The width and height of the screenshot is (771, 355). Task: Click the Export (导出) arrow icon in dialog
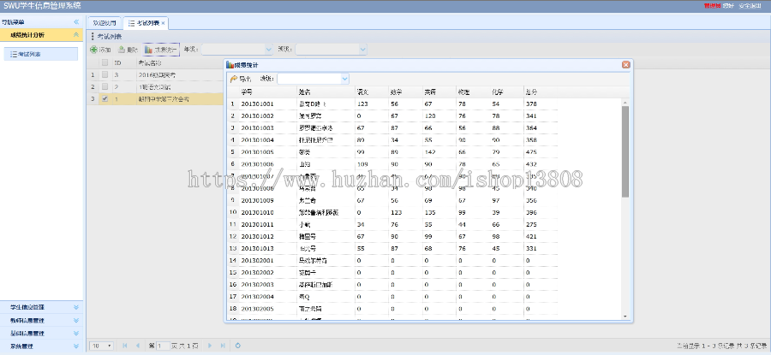[x=234, y=79]
